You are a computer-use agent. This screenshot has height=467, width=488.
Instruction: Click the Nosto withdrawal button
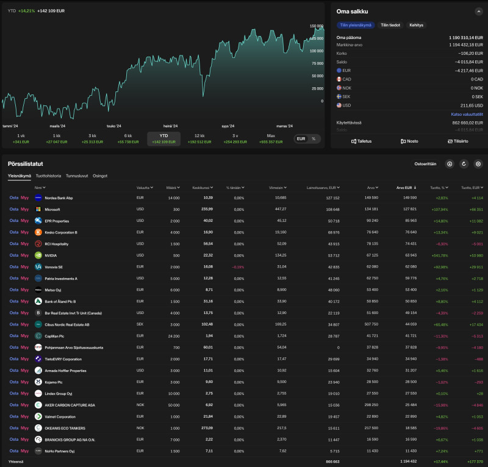(x=409, y=141)
